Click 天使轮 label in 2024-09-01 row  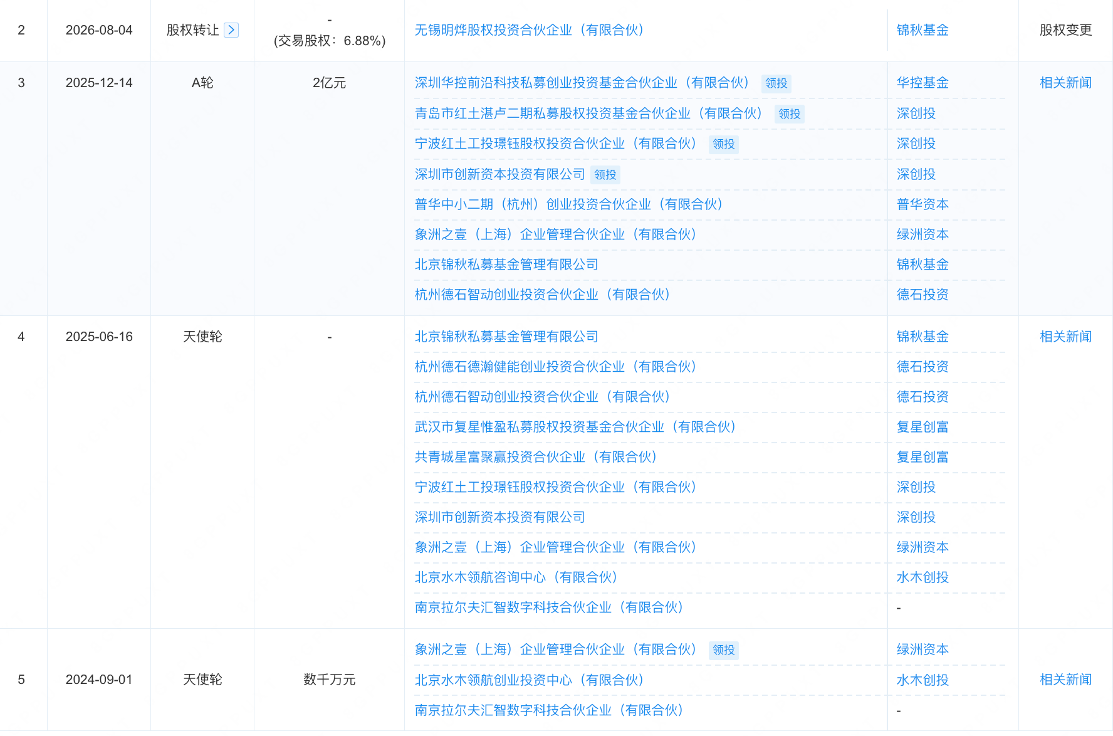coord(202,680)
